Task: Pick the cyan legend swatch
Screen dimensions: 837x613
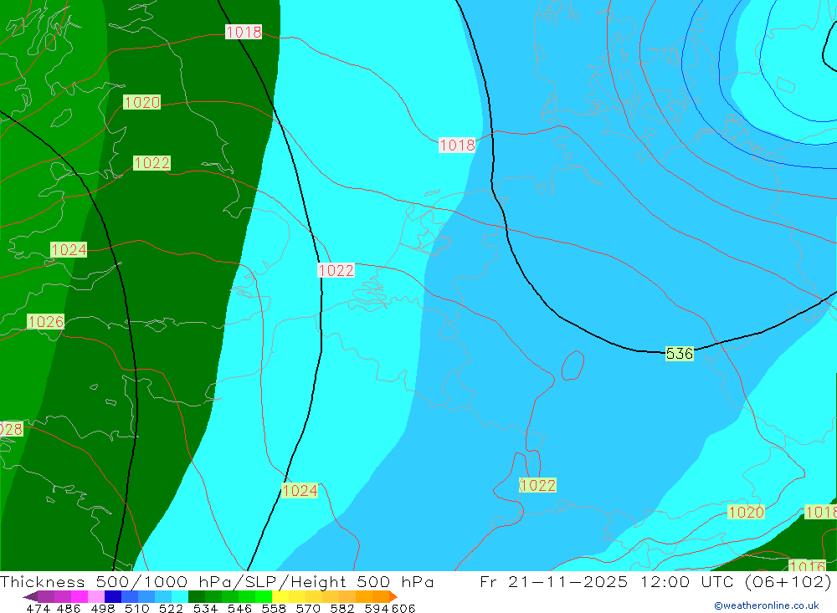Action: point(180,597)
